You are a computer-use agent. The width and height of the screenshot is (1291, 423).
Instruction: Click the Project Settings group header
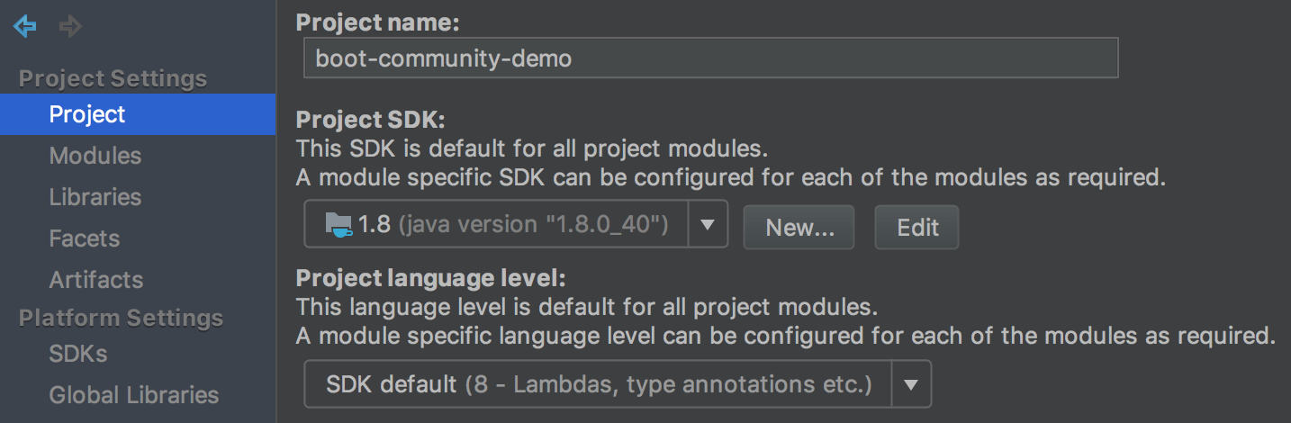[x=113, y=79]
